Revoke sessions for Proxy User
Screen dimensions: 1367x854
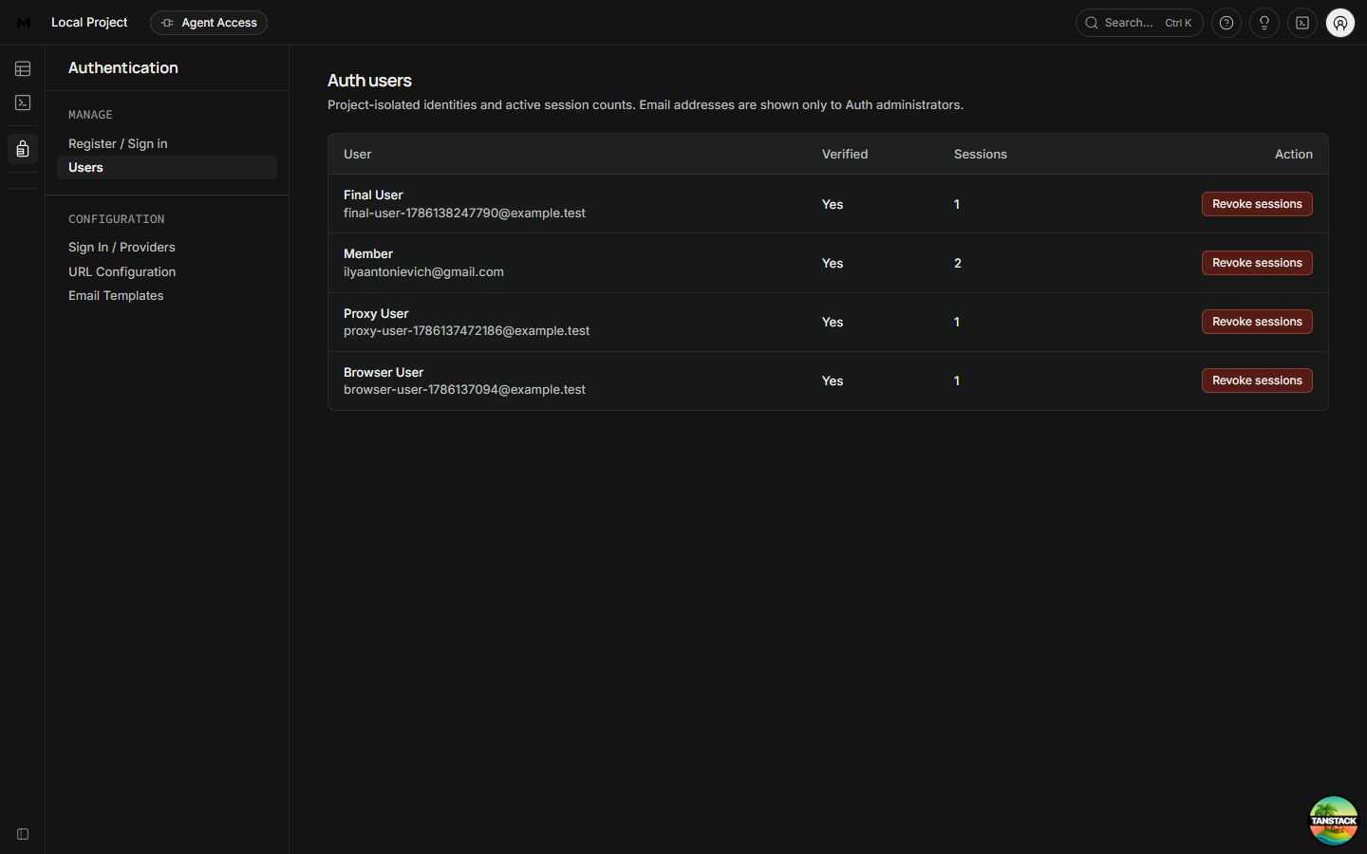tap(1257, 322)
